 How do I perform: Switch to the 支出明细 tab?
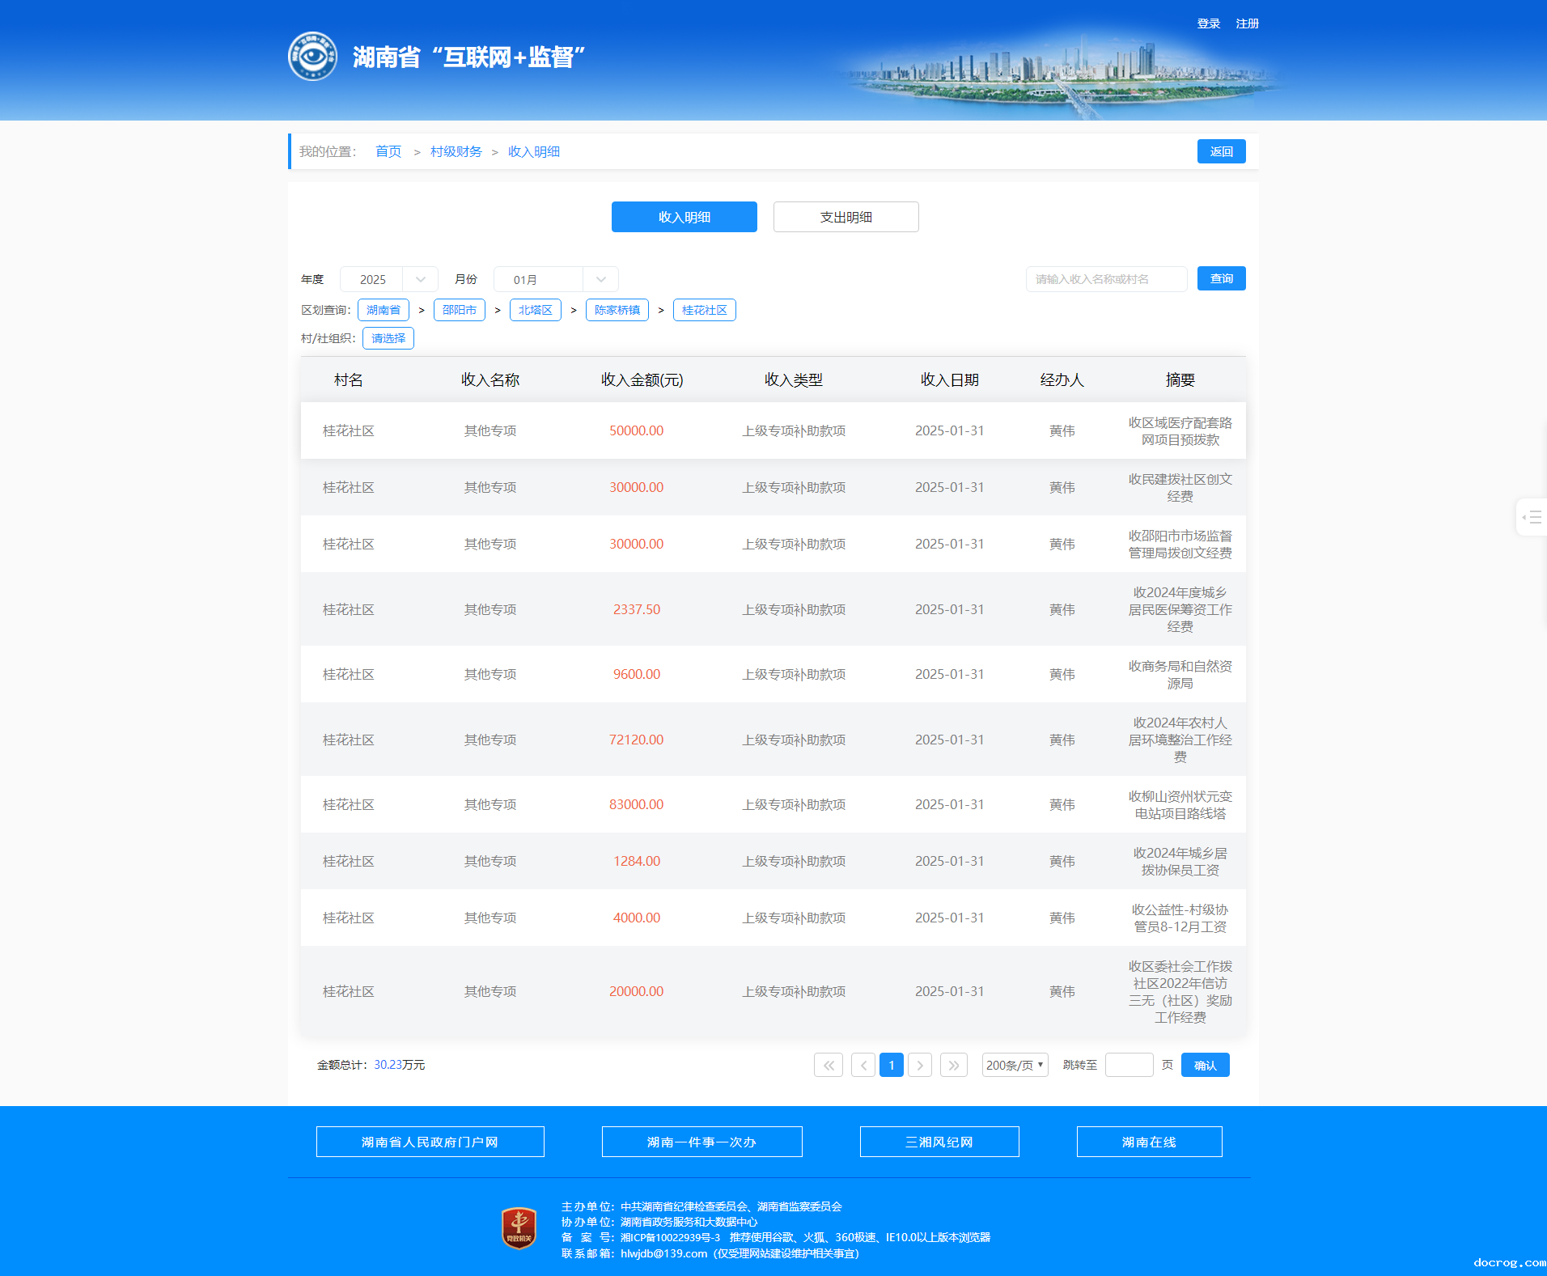[846, 217]
